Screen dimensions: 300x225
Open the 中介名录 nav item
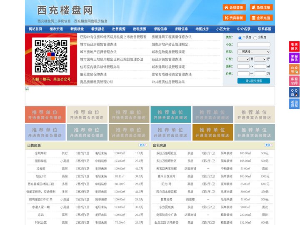click(244, 29)
